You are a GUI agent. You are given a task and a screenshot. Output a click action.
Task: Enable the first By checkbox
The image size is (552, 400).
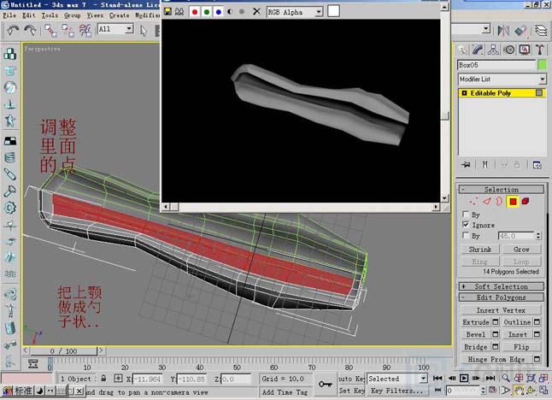click(466, 214)
